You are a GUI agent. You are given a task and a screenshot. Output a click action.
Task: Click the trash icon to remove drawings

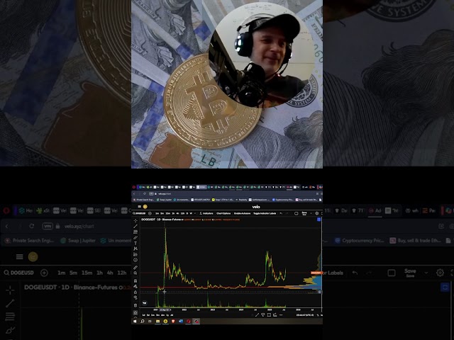pyautogui.click(x=135, y=303)
